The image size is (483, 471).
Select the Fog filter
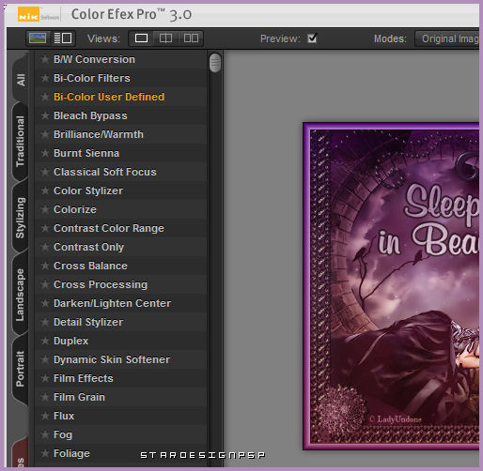pyautogui.click(x=121, y=434)
